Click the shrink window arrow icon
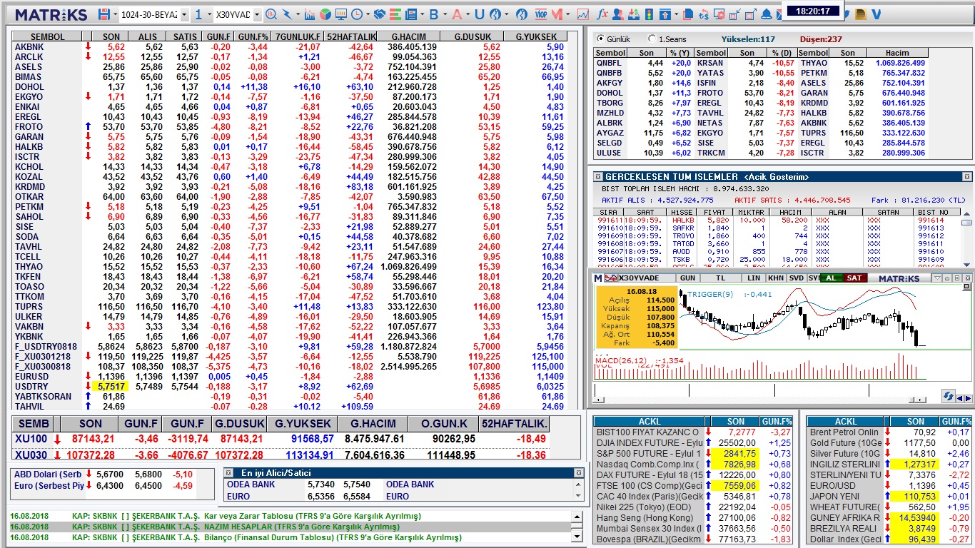The image size is (975, 548). pos(735,14)
